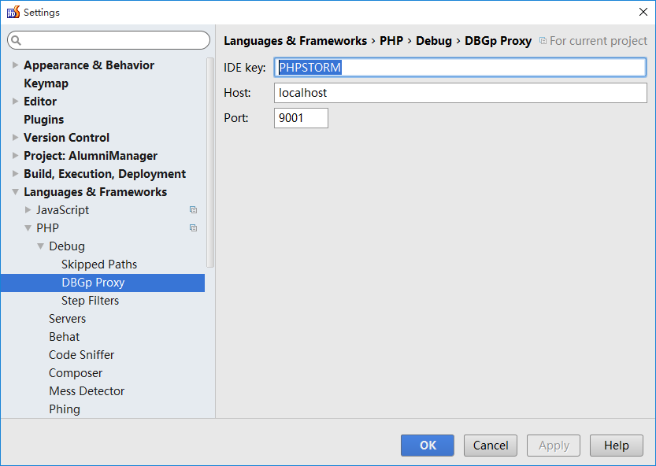The height and width of the screenshot is (466, 656).
Task: Open the Composer settings page
Action: click(x=76, y=372)
